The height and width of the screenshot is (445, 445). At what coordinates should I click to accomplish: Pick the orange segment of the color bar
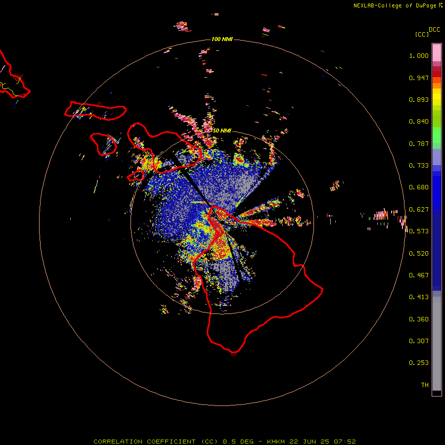tap(437, 86)
